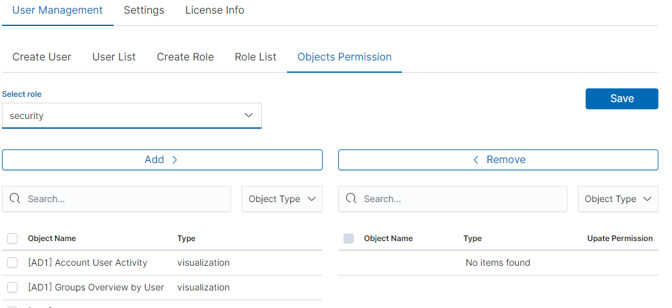The image size is (672, 308).
Task: Select the Objects Permission sub-tab
Action: click(345, 57)
